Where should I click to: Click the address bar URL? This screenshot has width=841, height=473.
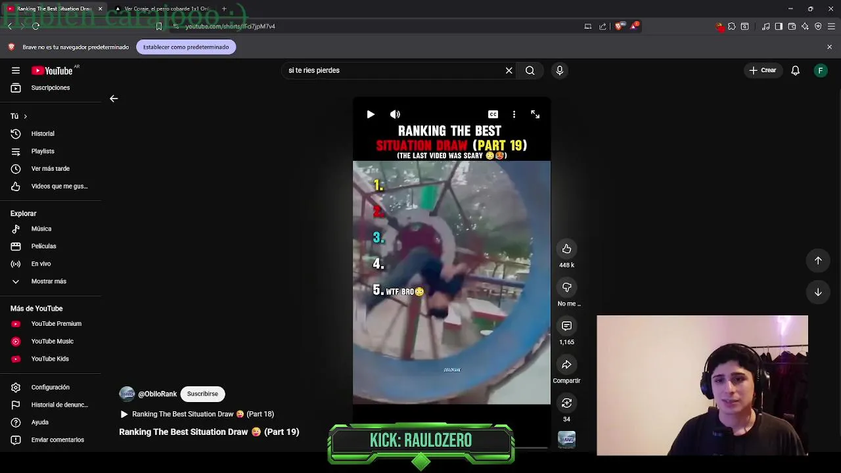pyautogui.click(x=230, y=26)
